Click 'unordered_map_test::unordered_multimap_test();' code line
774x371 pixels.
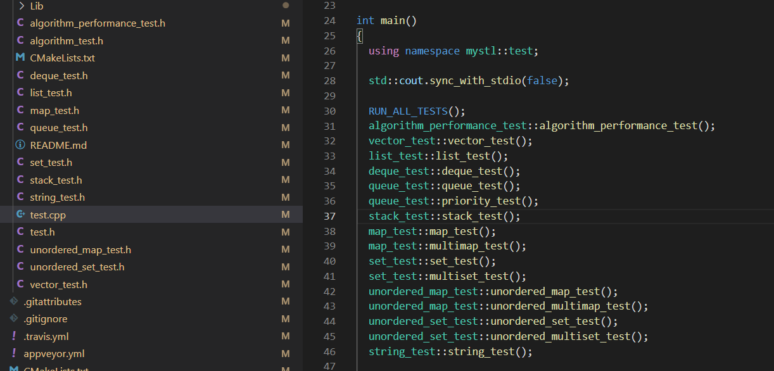tap(509, 306)
